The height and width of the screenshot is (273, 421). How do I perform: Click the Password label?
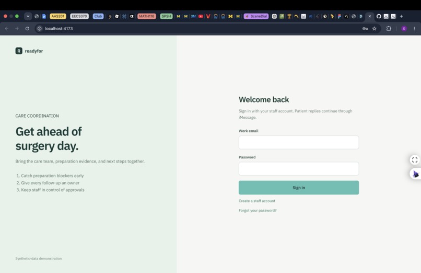pyautogui.click(x=247, y=157)
